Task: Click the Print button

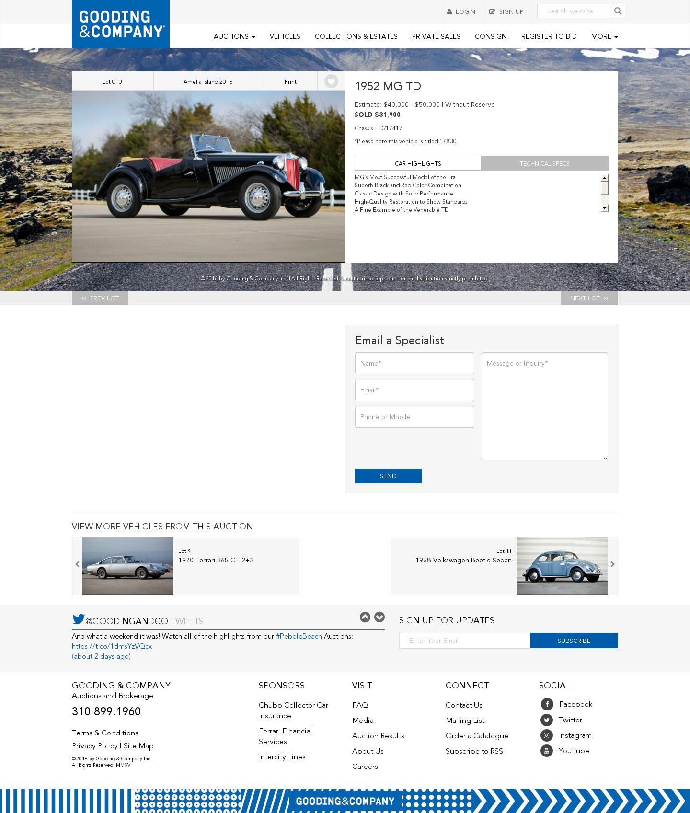Action: tap(290, 81)
